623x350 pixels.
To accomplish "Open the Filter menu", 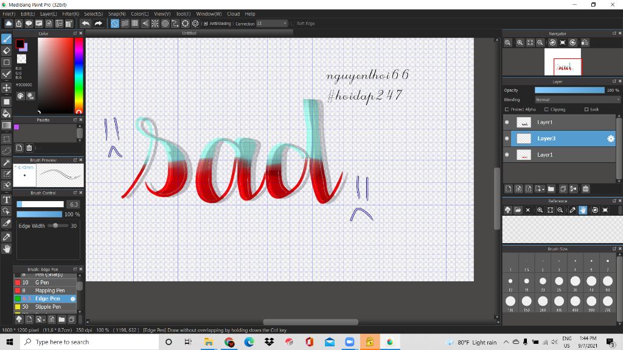I will pos(71,14).
